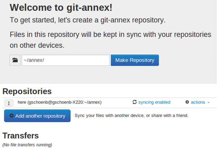Toggle the syncing enabled link

(x=154, y=102)
